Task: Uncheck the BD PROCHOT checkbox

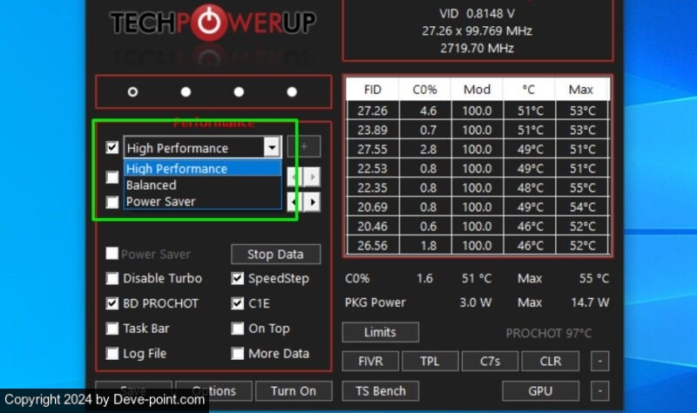Action: point(112,304)
